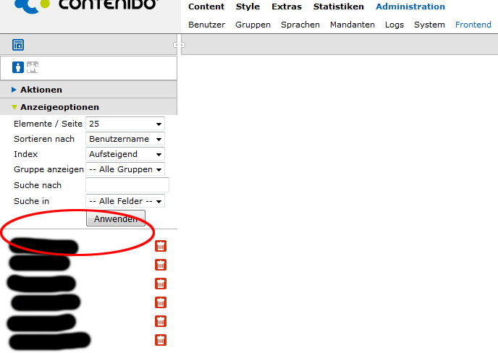Click the trash icon for the third user
Viewport: 498px width, 353px height.
point(161,284)
